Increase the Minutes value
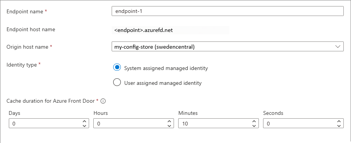The width and height of the screenshot is (351, 143). tap(254, 121)
